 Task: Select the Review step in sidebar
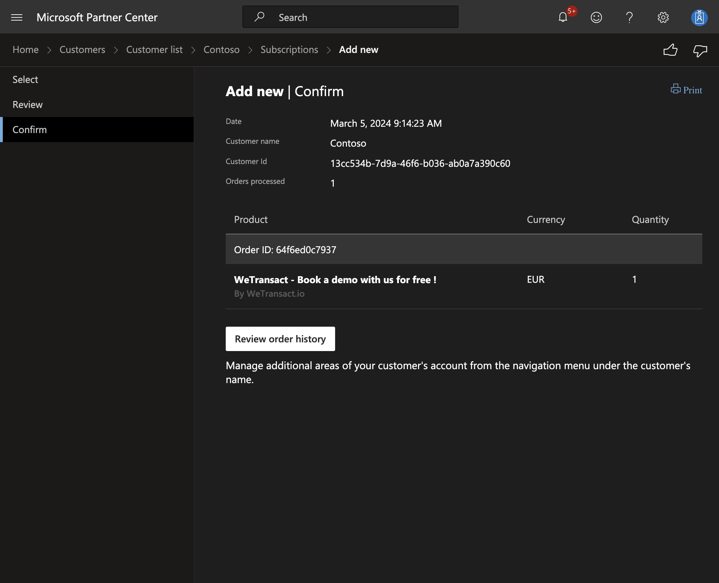[x=97, y=104]
